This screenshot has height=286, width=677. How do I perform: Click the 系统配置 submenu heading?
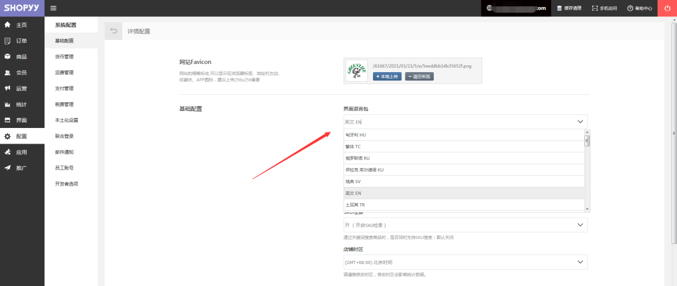point(66,25)
